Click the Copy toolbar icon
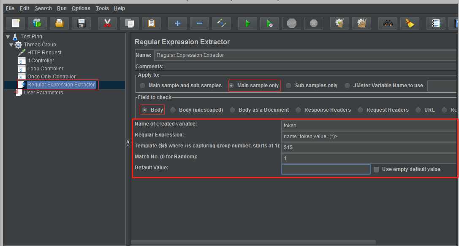 coord(129,23)
